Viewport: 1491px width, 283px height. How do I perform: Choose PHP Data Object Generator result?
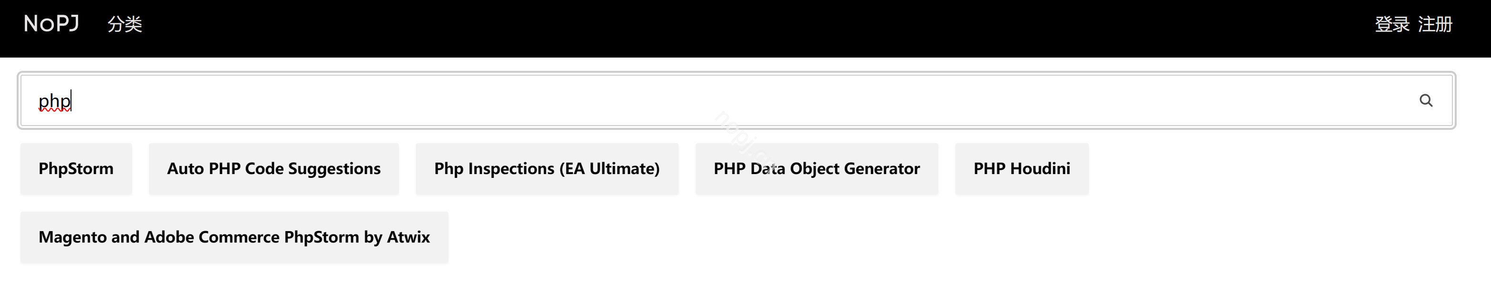(816, 169)
